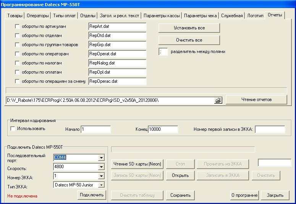Enable 'обороты по отделам' checkbox
This screenshot has height=204, width=296.
click(17, 35)
